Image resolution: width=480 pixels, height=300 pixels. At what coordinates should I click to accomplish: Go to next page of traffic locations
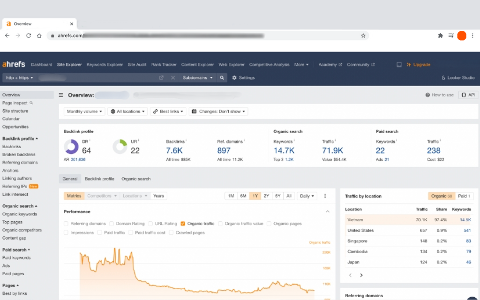(x=361, y=275)
